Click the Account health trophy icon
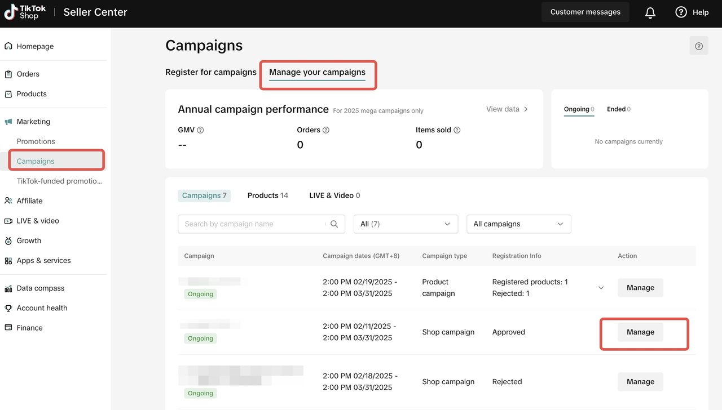 (x=8, y=308)
